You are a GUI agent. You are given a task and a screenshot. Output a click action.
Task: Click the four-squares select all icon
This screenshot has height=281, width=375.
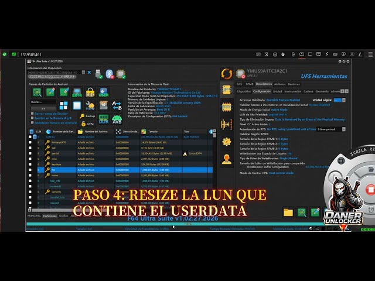click(64, 105)
